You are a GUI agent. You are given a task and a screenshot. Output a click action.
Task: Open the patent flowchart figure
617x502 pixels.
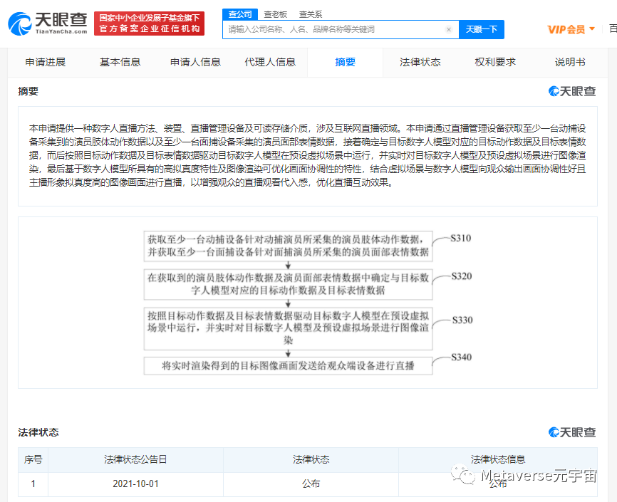pos(307,303)
